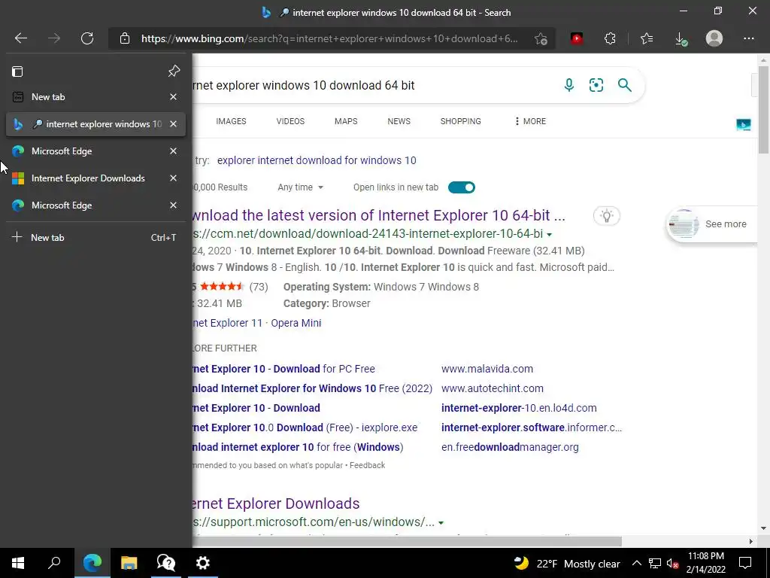
Task: Click the See more button
Action: 711,224
